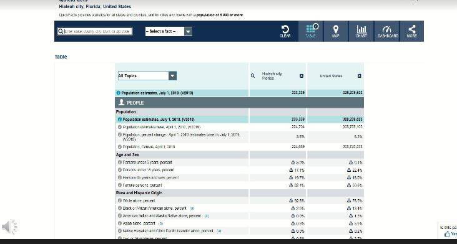Image resolution: width=457 pixels, height=244 pixels.
Task: Click info icon for Persons under 18 years
Action: pos(120,170)
